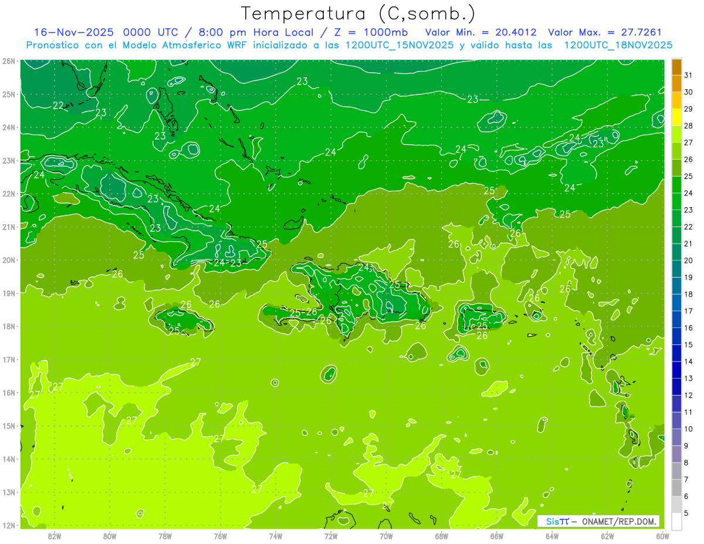Click the 15N latitude axis label
704x544 pixels.
tap(8, 425)
